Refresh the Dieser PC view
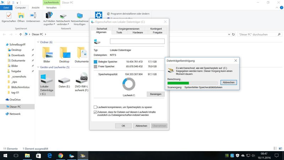Viewport: 284px width, 160px height. point(234,34)
